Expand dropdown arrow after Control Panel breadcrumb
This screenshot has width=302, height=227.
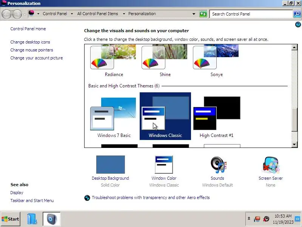tap(72, 14)
